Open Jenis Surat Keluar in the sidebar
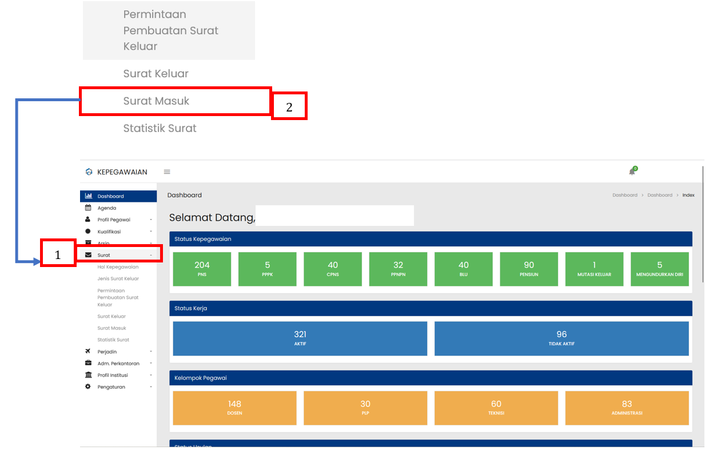Screen dimensions: 713x454 [x=118, y=278]
